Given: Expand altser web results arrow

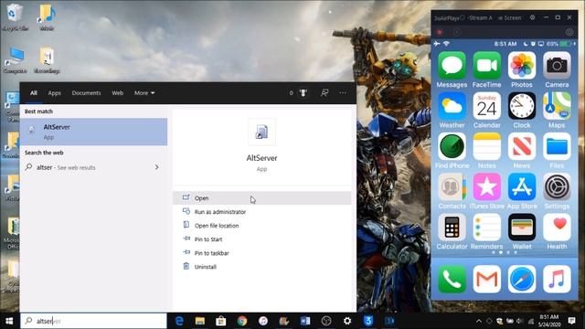Looking at the screenshot, I should (x=156, y=167).
